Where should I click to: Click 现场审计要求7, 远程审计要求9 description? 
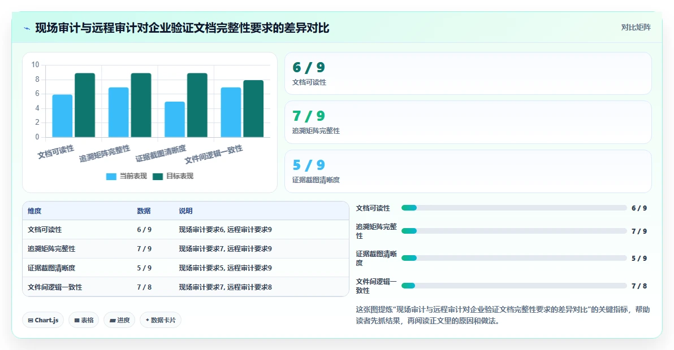pos(226,249)
